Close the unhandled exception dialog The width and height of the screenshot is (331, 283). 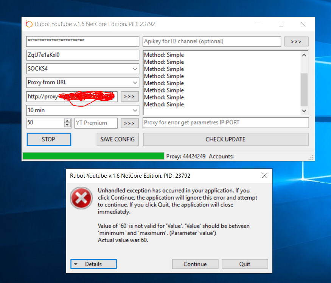point(264,176)
